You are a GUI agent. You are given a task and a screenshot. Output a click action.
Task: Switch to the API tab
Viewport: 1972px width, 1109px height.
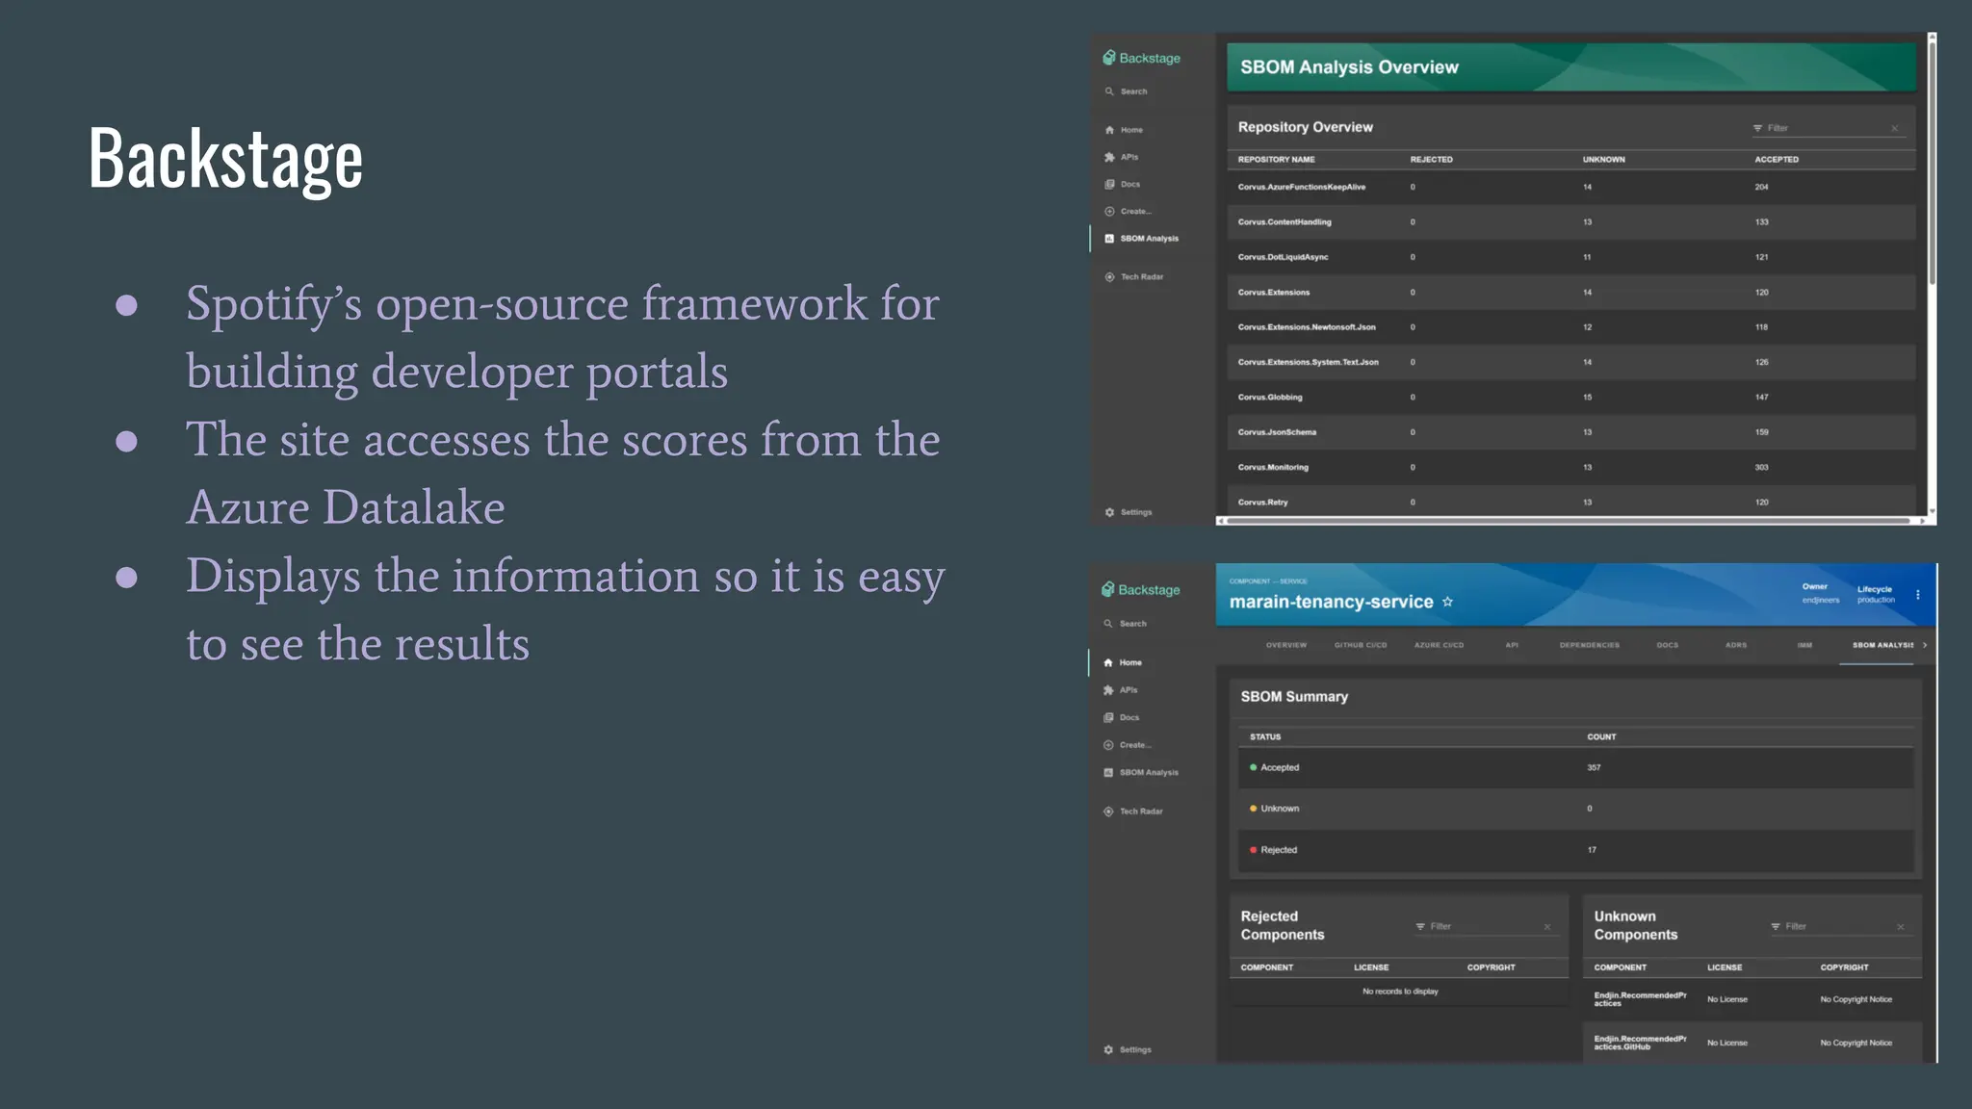point(1512,645)
